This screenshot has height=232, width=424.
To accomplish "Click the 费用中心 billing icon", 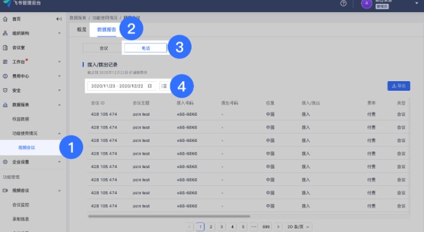I will tap(5, 76).
